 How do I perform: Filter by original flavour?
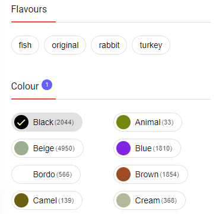[x=65, y=45]
